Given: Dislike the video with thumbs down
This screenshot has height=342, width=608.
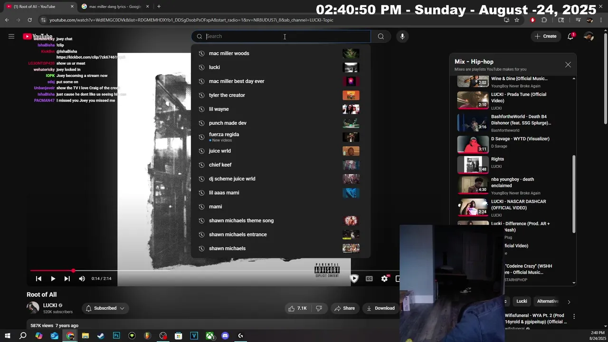Looking at the screenshot, I should pos(319,308).
